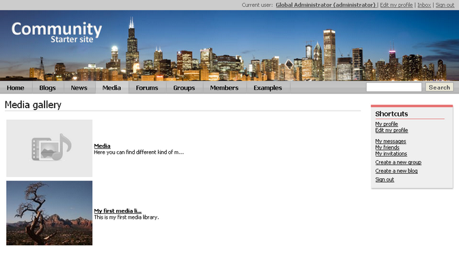Open My messages shortcut
This screenshot has height=255, width=459.
(x=391, y=142)
